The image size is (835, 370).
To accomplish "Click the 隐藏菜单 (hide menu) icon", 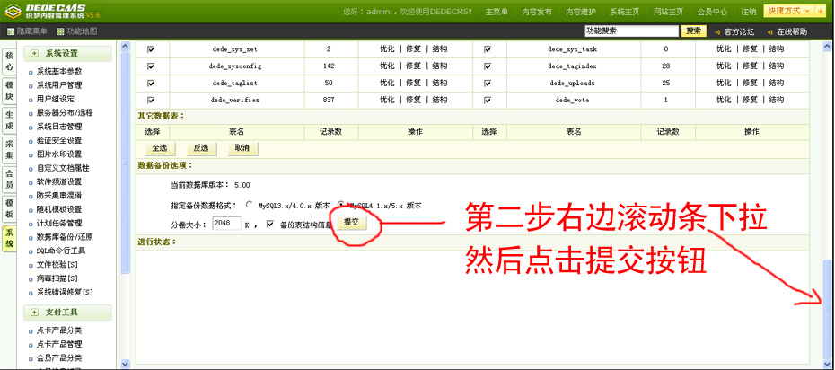I will (x=11, y=31).
